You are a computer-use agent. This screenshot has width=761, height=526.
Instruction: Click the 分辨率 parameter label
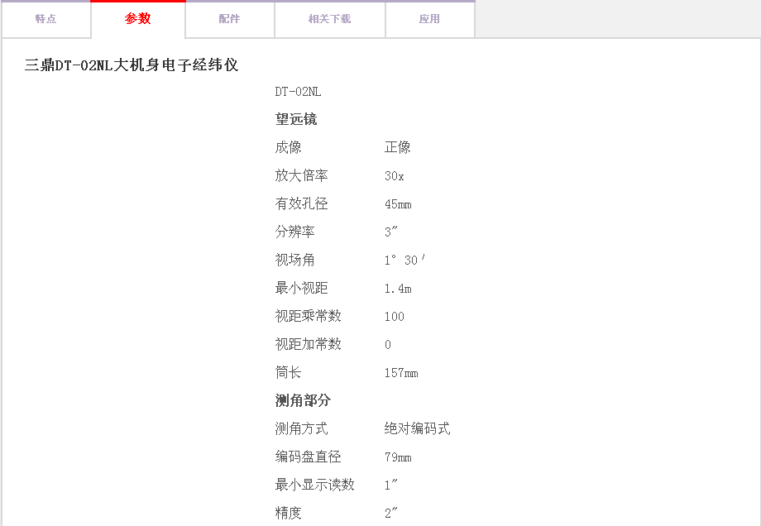pyautogui.click(x=295, y=232)
